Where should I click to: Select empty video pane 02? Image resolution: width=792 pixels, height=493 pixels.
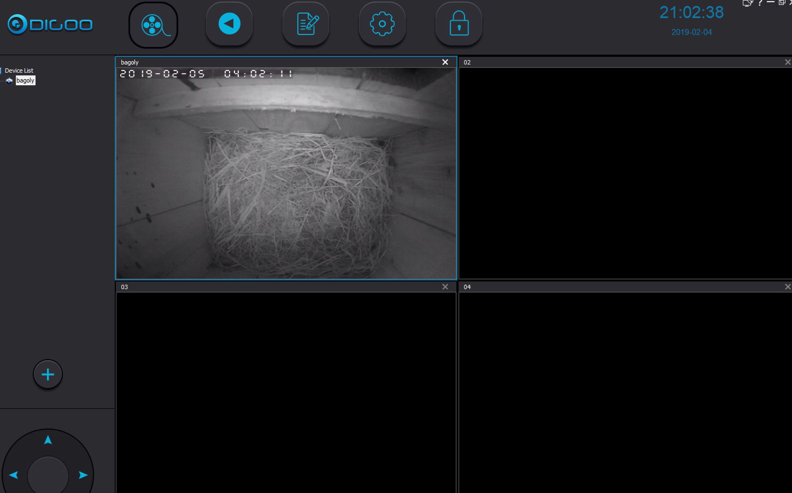coord(625,173)
